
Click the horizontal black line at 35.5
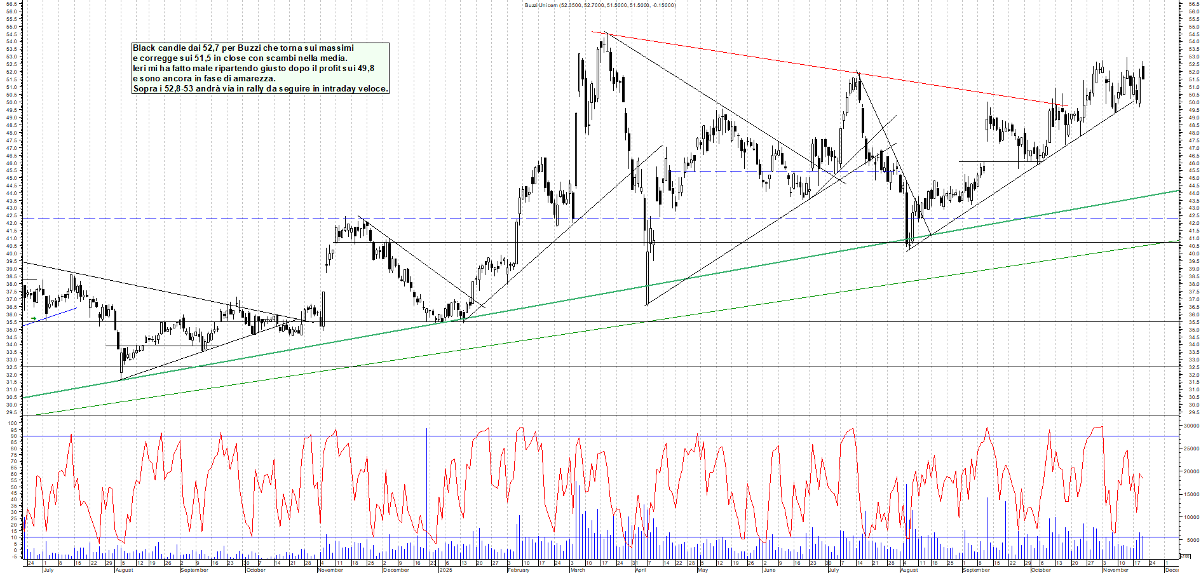(x=763, y=322)
